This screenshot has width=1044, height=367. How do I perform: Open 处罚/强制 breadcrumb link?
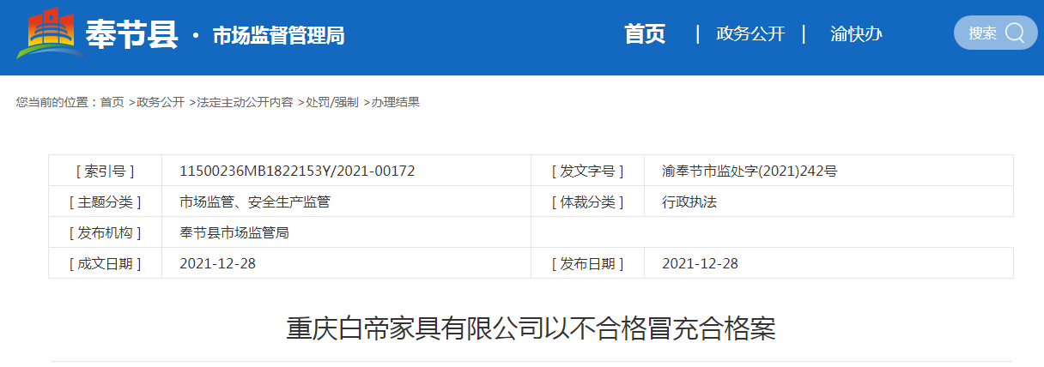pyautogui.click(x=332, y=102)
